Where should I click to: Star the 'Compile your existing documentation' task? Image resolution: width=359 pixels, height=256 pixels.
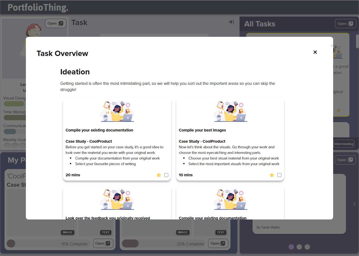tap(159, 175)
